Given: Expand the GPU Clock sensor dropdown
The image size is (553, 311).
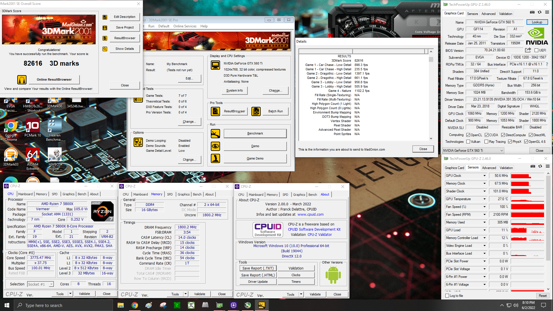Looking at the screenshot, I should (x=484, y=176).
